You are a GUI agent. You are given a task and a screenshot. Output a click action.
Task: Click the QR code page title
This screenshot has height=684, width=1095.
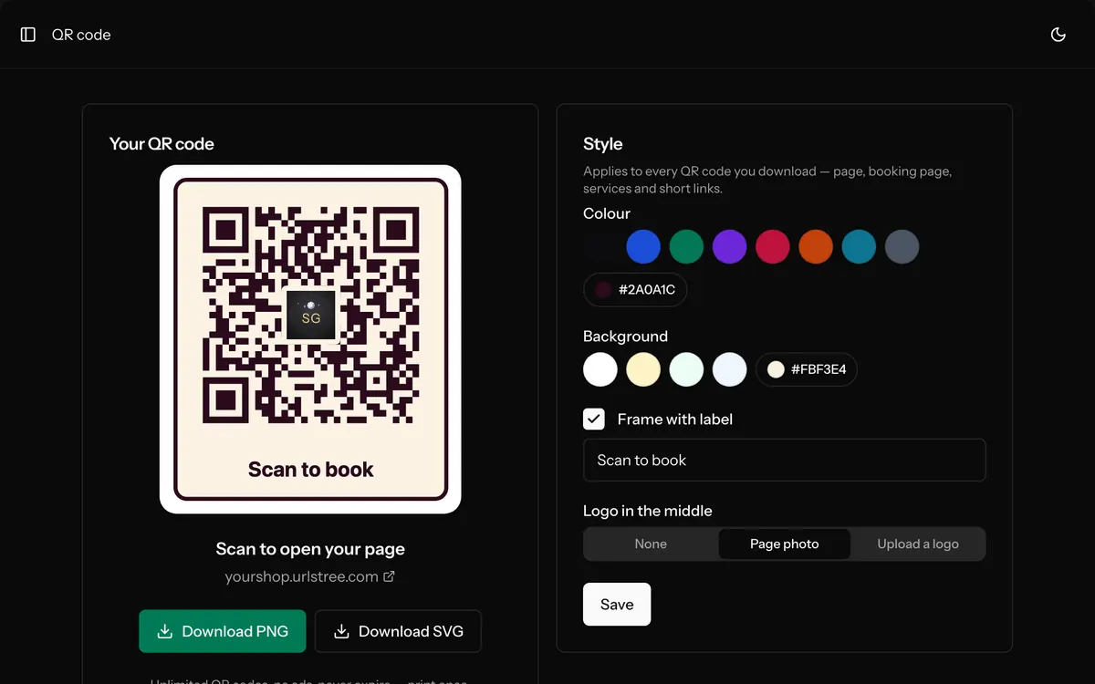[81, 35]
